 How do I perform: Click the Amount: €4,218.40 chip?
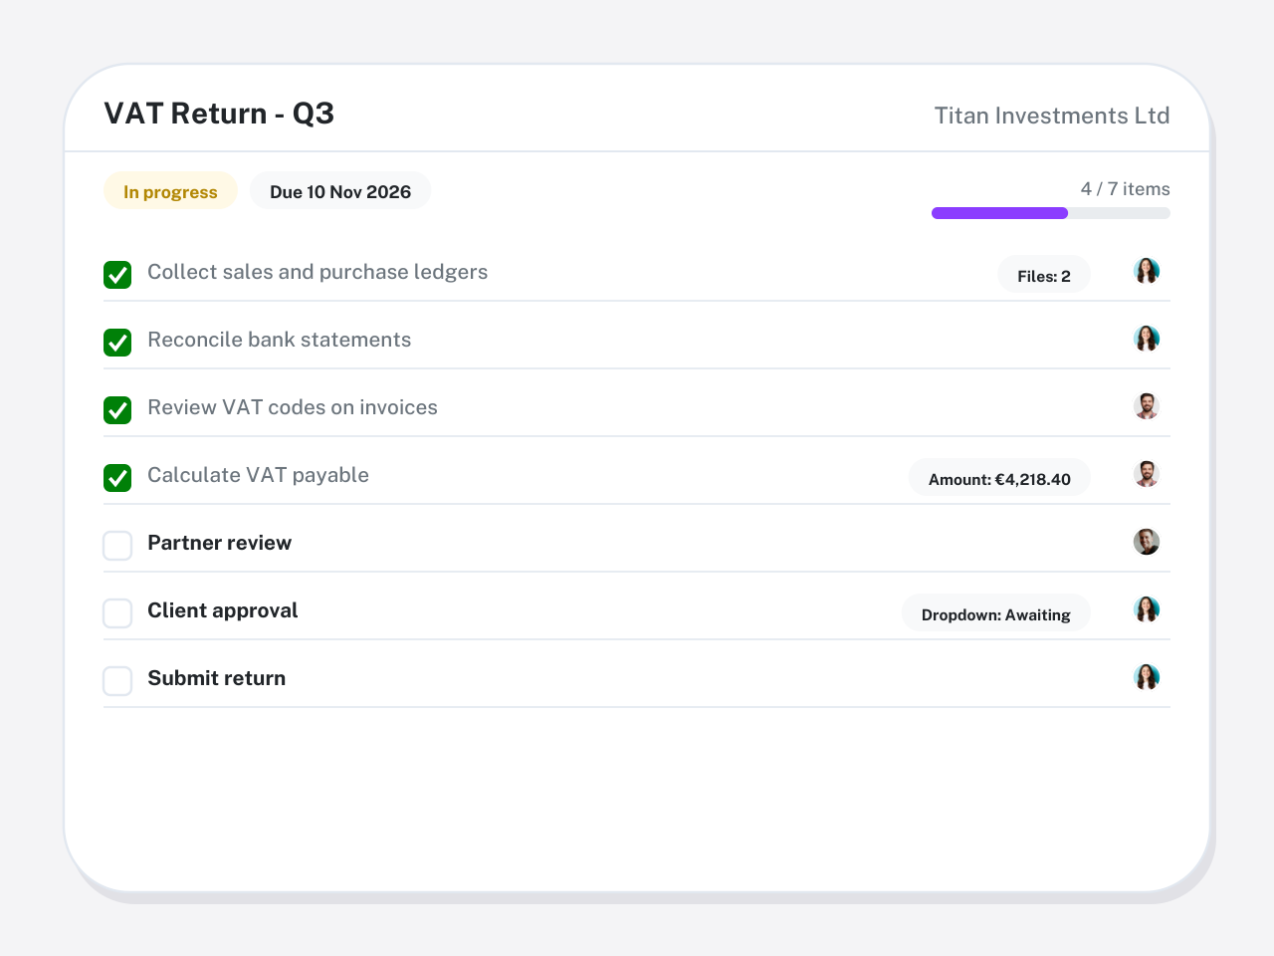coord(999,478)
